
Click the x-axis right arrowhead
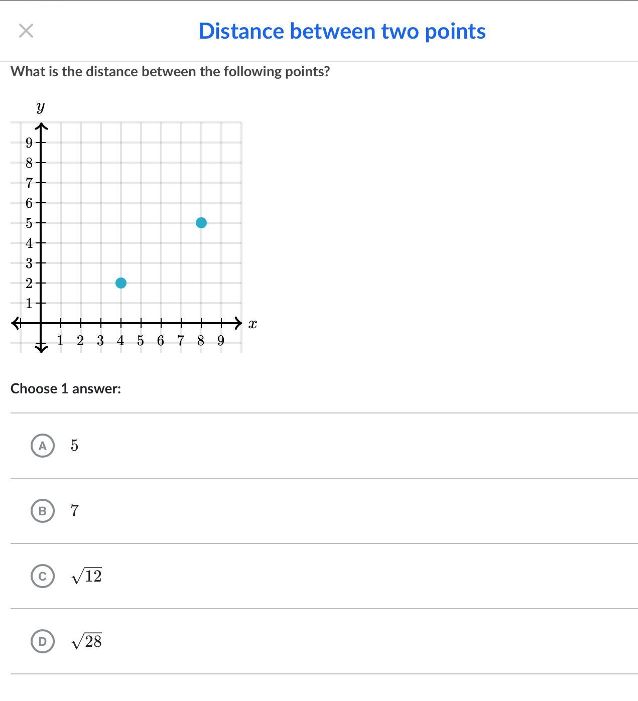pos(237,323)
